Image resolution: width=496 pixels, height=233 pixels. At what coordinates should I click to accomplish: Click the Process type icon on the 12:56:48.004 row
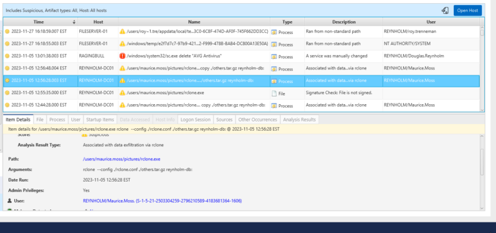pyautogui.click(x=274, y=69)
